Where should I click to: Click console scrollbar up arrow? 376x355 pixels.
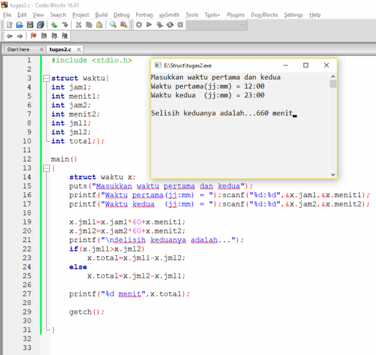[x=333, y=76]
